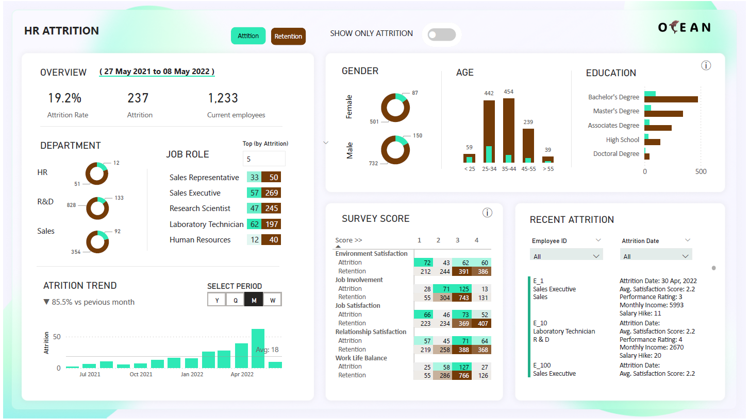Viewport: 749px width, 419px height.
Task: Click the Male gender donut chart
Action: (x=395, y=150)
